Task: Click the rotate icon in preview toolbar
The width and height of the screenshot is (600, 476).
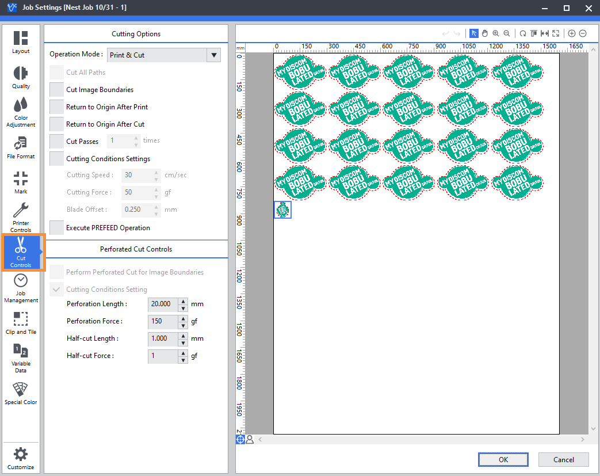Action: [522, 33]
